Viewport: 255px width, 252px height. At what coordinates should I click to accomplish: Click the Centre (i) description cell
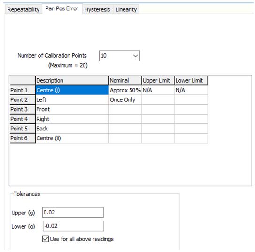[72, 90]
